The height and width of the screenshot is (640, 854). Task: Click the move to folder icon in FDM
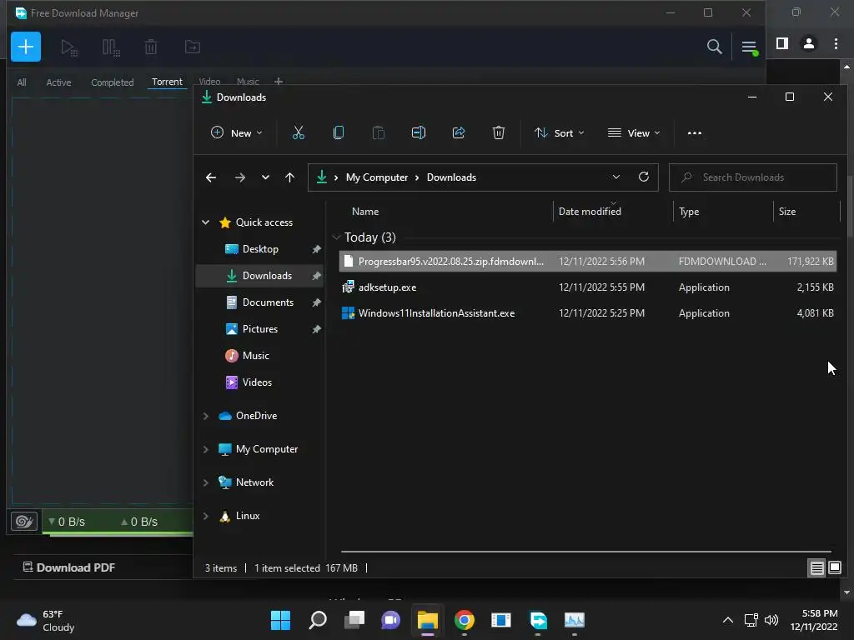(x=193, y=47)
